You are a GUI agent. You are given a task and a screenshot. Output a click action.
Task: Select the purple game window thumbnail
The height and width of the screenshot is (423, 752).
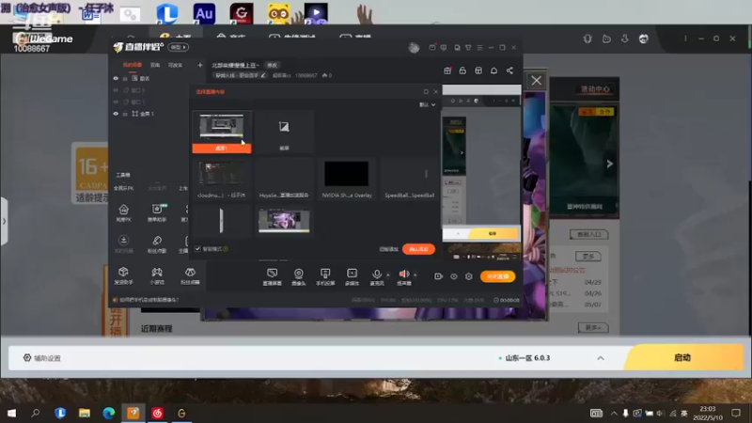coord(284,221)
